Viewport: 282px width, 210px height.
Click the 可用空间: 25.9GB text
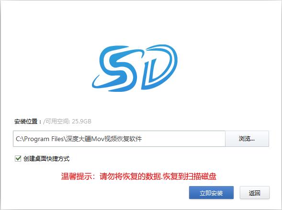[68, 122]
